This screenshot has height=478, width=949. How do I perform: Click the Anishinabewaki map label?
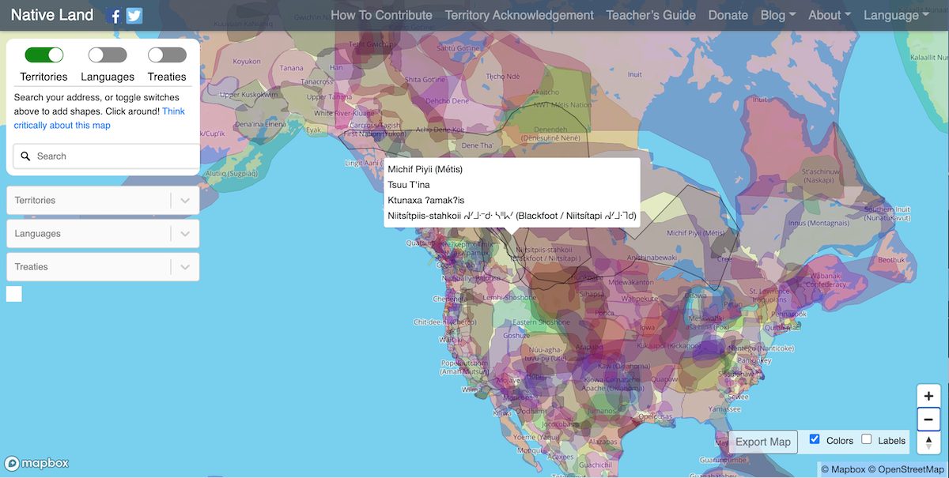click(x=652, y=258)
